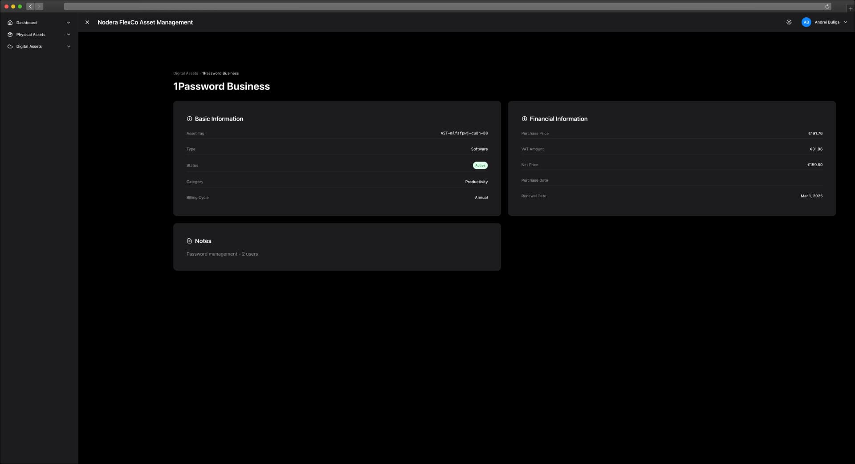This screenshot has width=855, height=464.
Task: Click the AB user avatar
Action: click(x=806, y=22)
